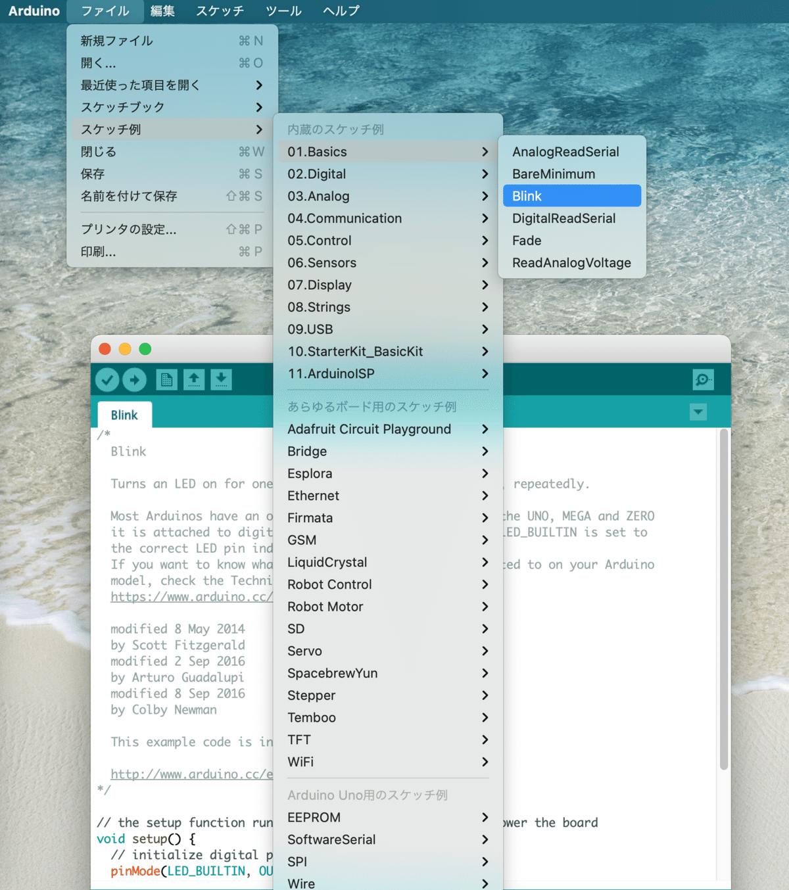The image size is (789, 890).
Task: Open the スケッチ menu
Action: (220, 11)
